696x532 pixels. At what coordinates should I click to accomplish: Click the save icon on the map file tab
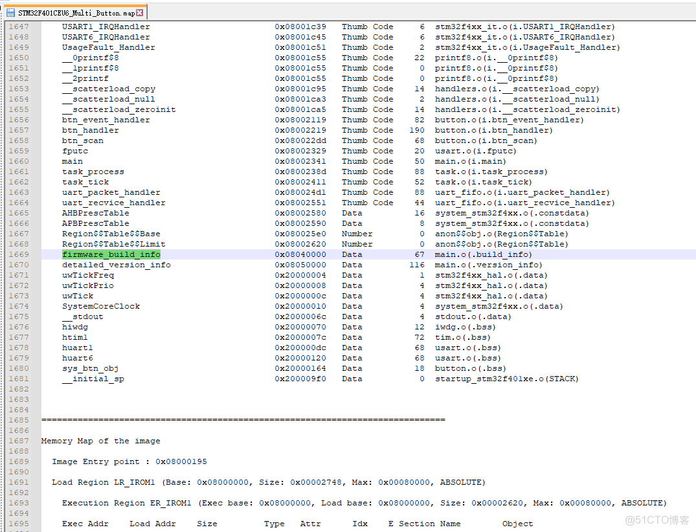(10, 13)
